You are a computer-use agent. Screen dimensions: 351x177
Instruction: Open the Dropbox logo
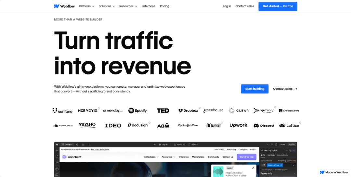[x=188, y=110]
